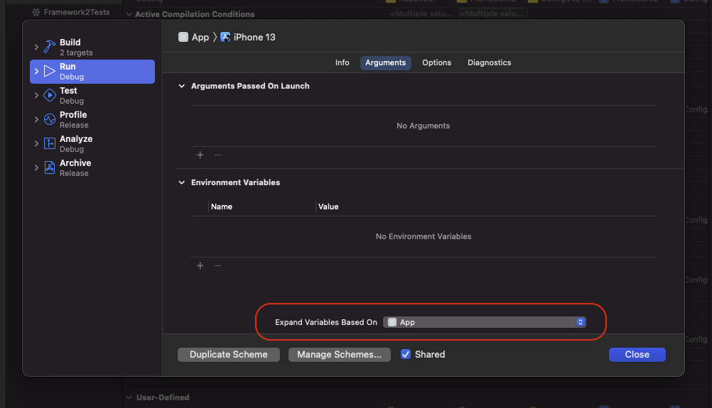Click the Test action icon
Image resolution: width=712 pixels, height=408 pixels.
(50, 95)
